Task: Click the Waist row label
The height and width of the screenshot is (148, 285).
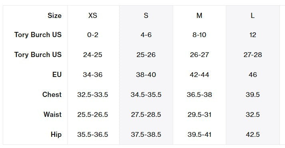Action: pyautogui.click(x=52, y=114)
